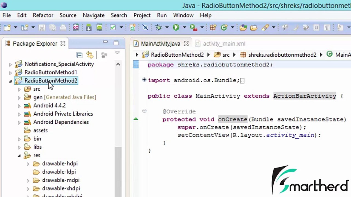Image resolution: width=351 pixels, height=197 pixels.
Task: Click the Android Lint checkmark icon
Action: [113, 27]
